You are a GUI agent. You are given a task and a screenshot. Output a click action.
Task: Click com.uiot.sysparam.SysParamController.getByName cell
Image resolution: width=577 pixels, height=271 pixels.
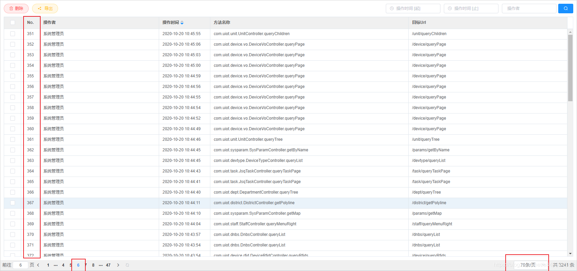(261, 150)
